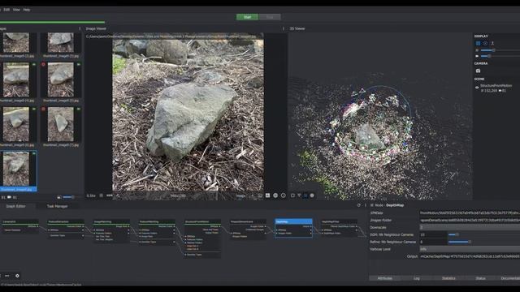Open the View menu
This screenshot has width=520, height=292.
(x=16, y=10)
